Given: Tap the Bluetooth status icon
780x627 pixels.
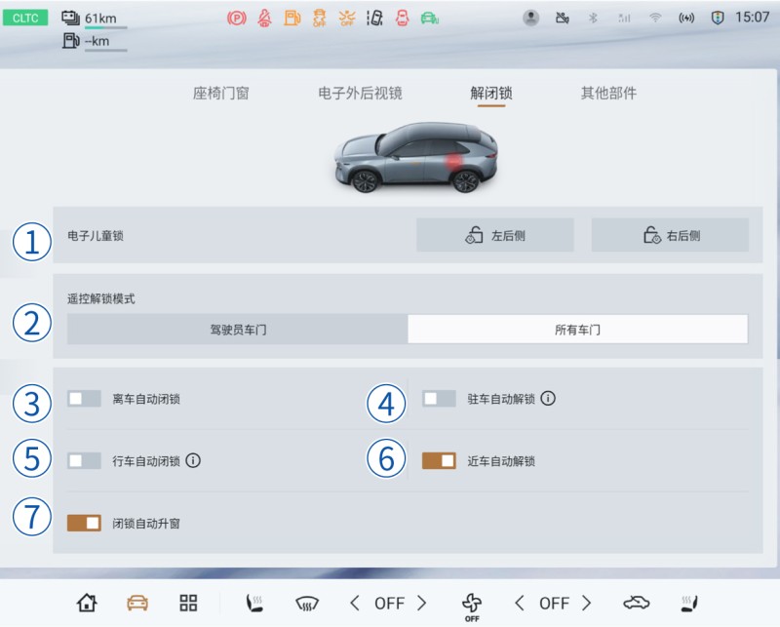Looking at the screenshot, I should pos(593,19).
